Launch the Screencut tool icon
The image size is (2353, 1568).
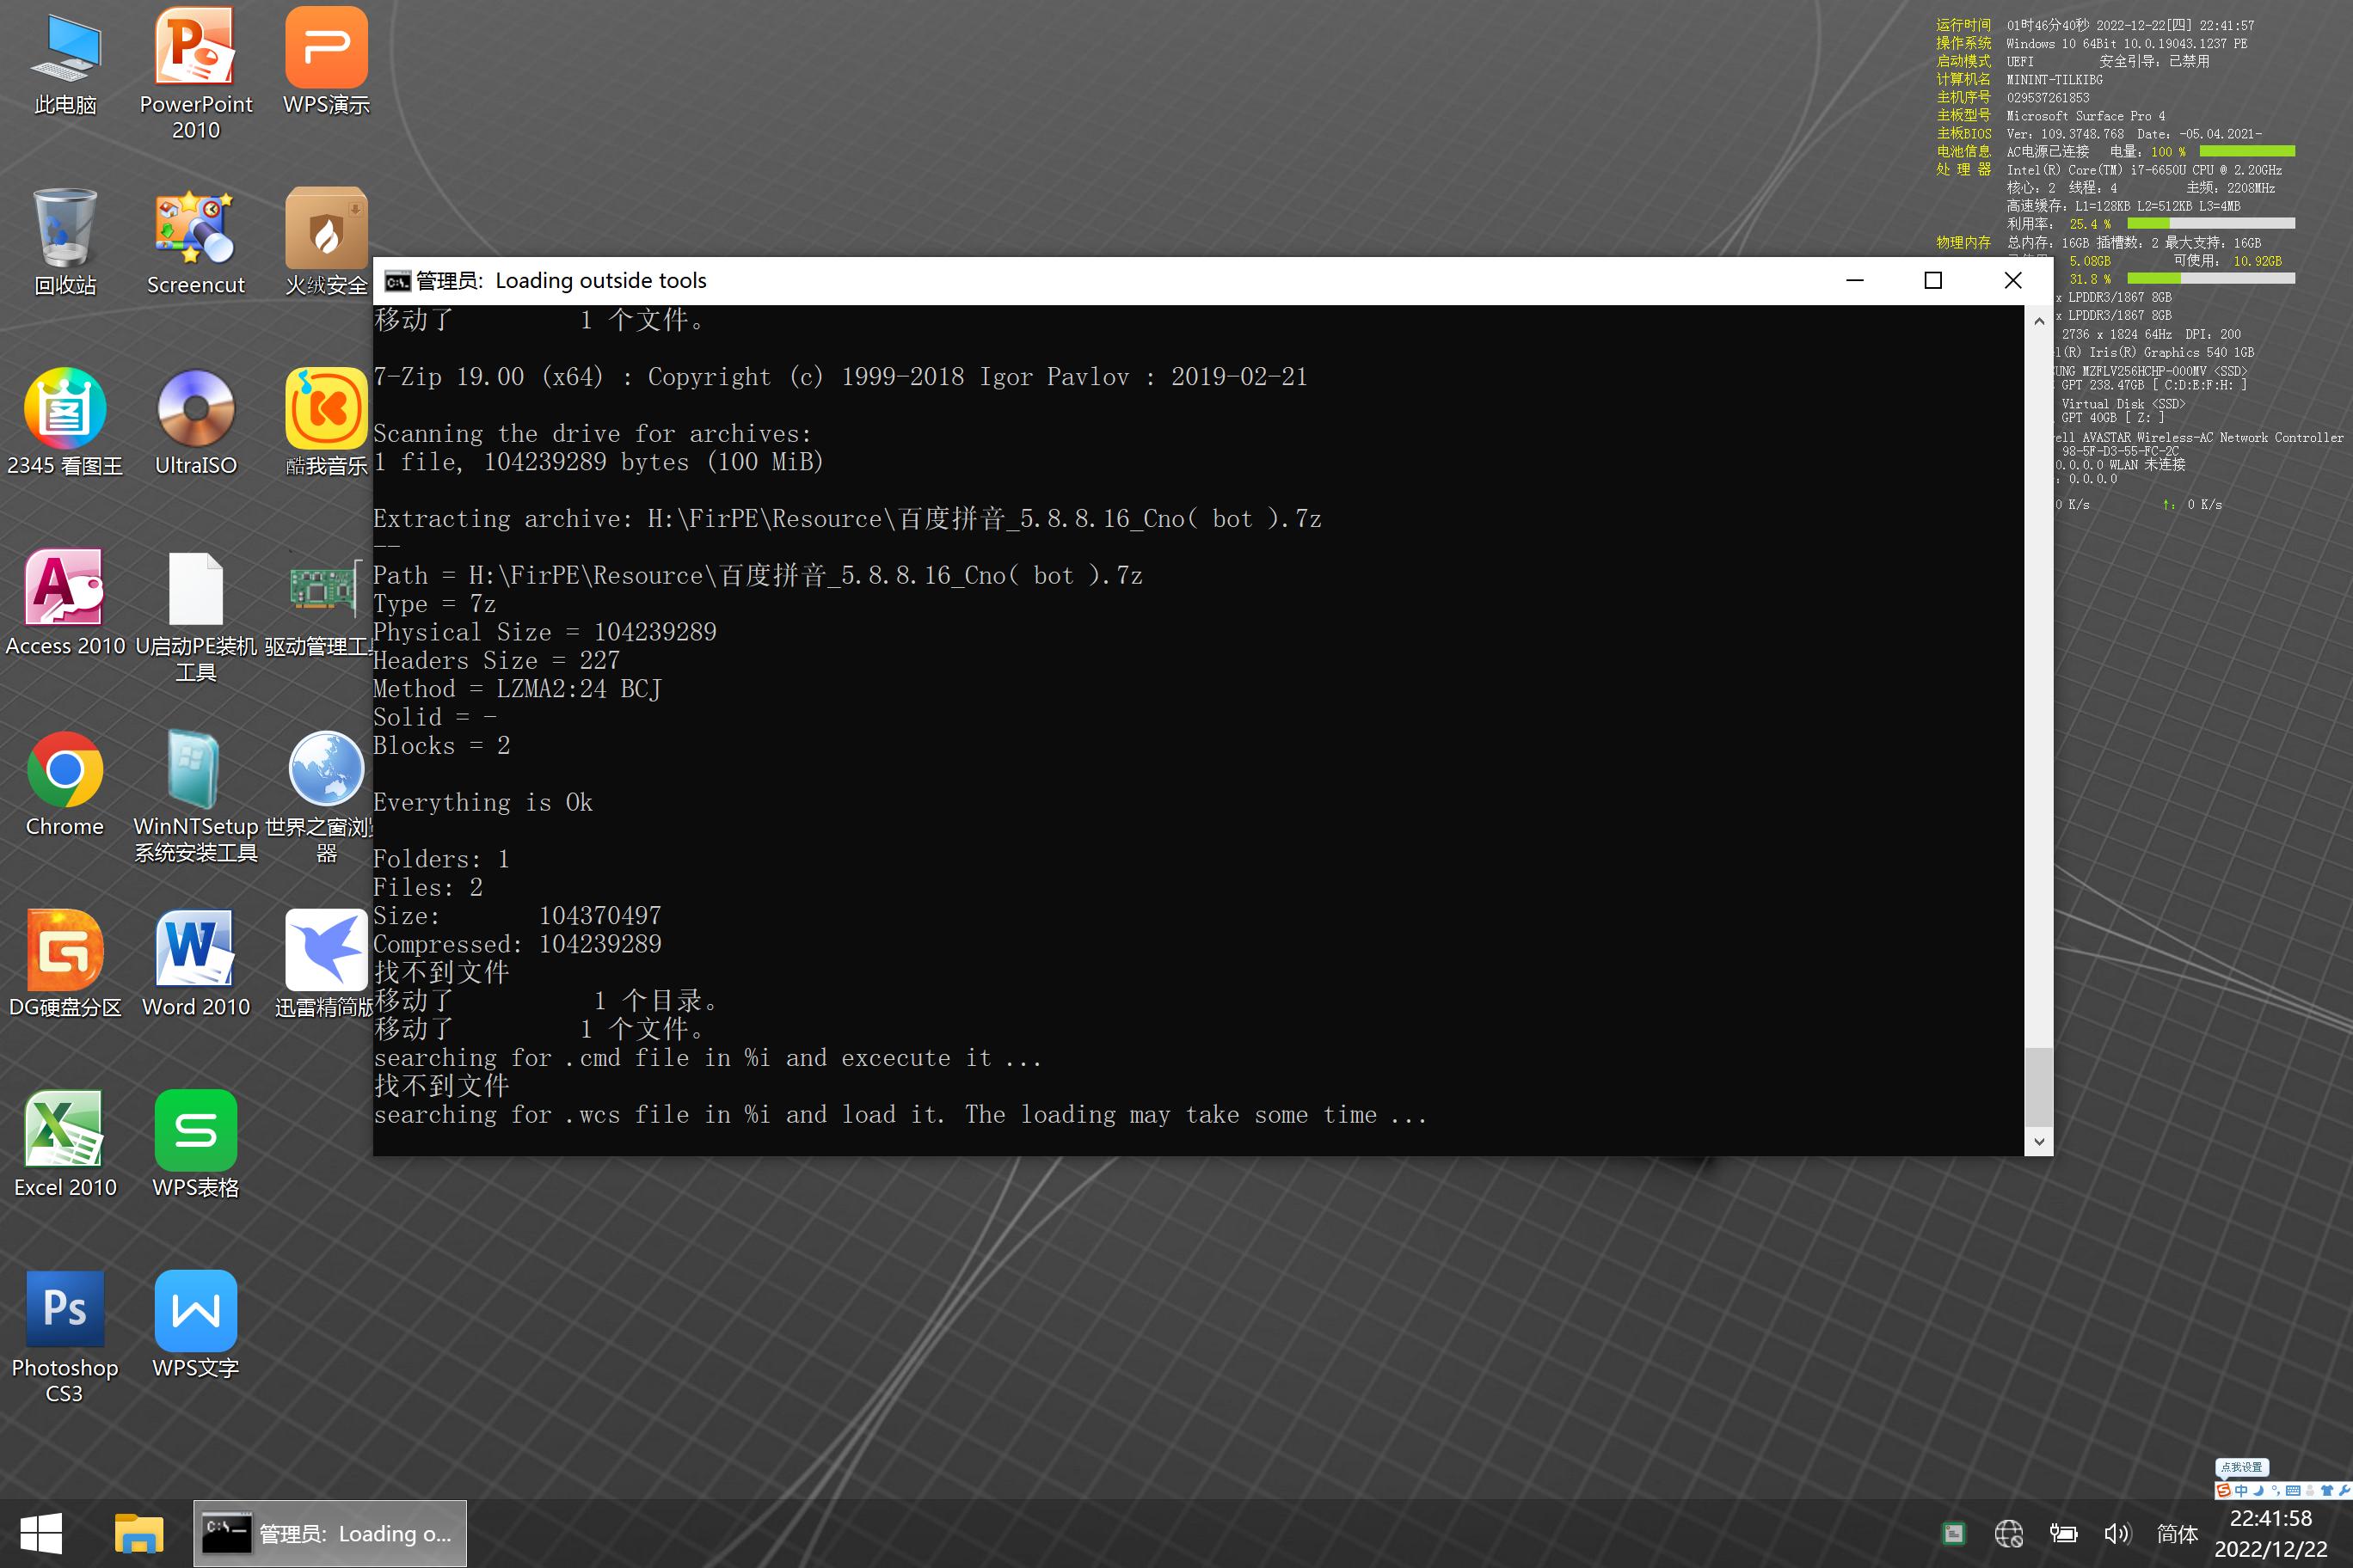[x=196, y=242]
